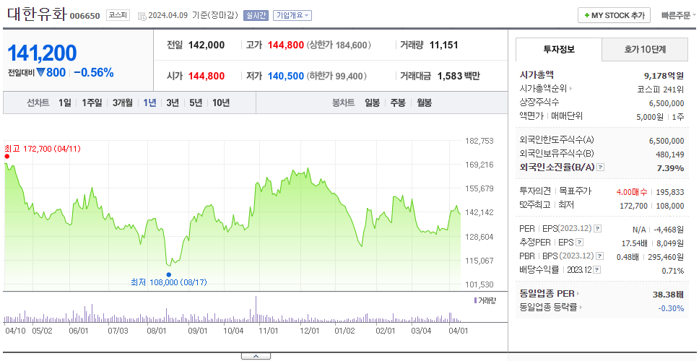Collapse the chart panel with bottom chevron
The height and width of the screenshot is (361, 699).
256,356
